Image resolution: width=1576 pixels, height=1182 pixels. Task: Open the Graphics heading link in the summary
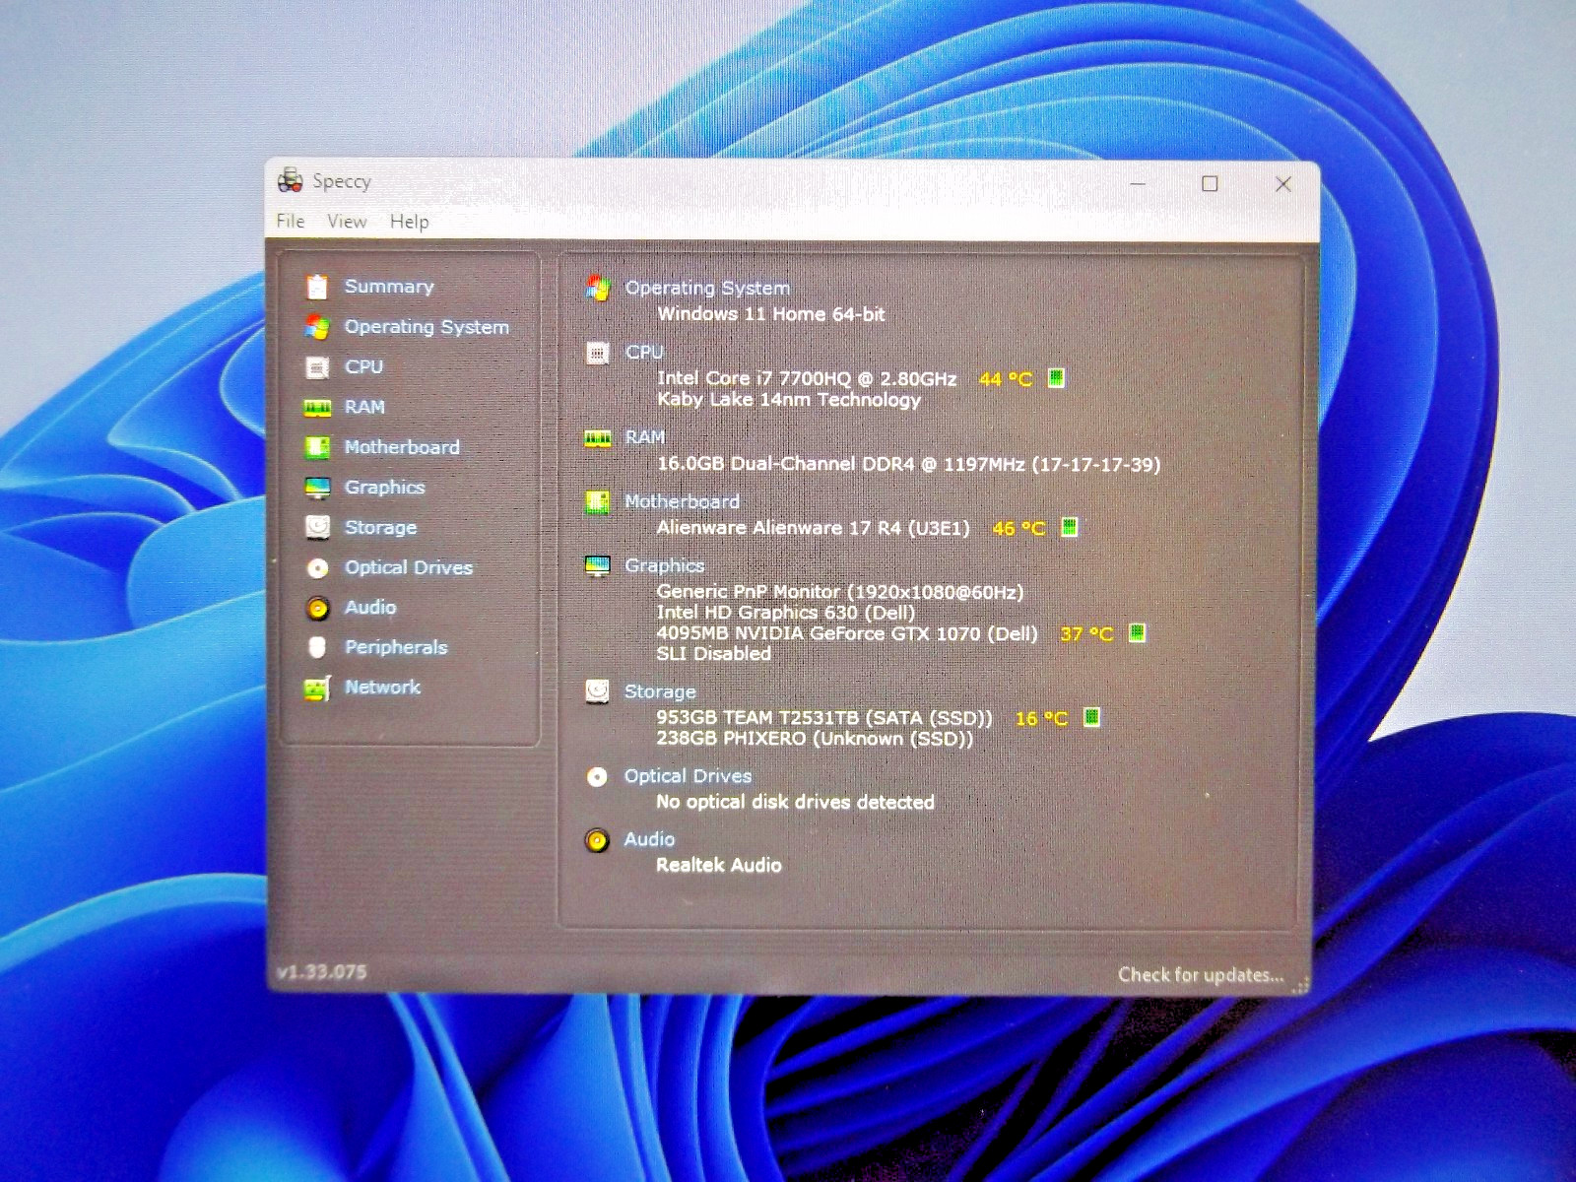(665, 566)
